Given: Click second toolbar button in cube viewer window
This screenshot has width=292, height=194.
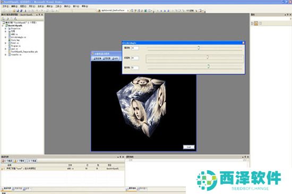Looking at the screenshot, I should click(x=107, y=59).
